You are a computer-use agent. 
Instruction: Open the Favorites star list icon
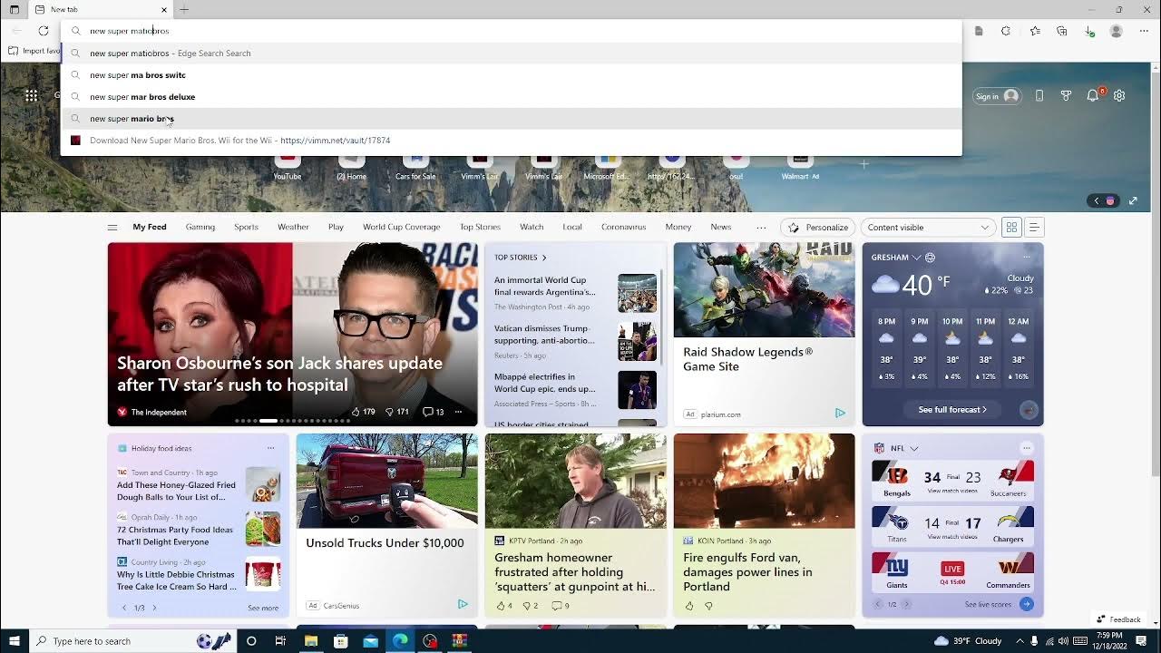1035,31
